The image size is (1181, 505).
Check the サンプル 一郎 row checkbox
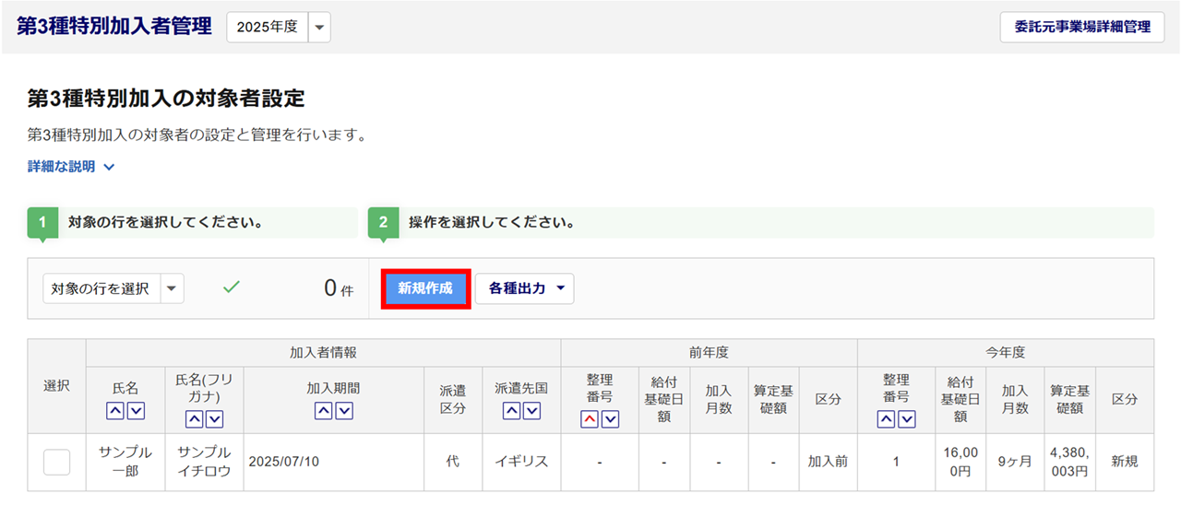tap(57, 462)
